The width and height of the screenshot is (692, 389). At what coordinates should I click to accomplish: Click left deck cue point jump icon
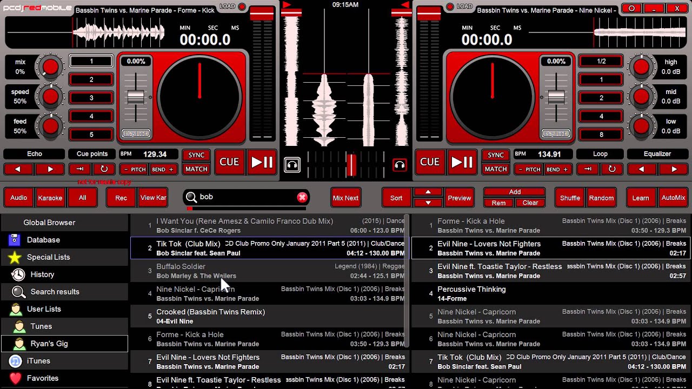80,169
